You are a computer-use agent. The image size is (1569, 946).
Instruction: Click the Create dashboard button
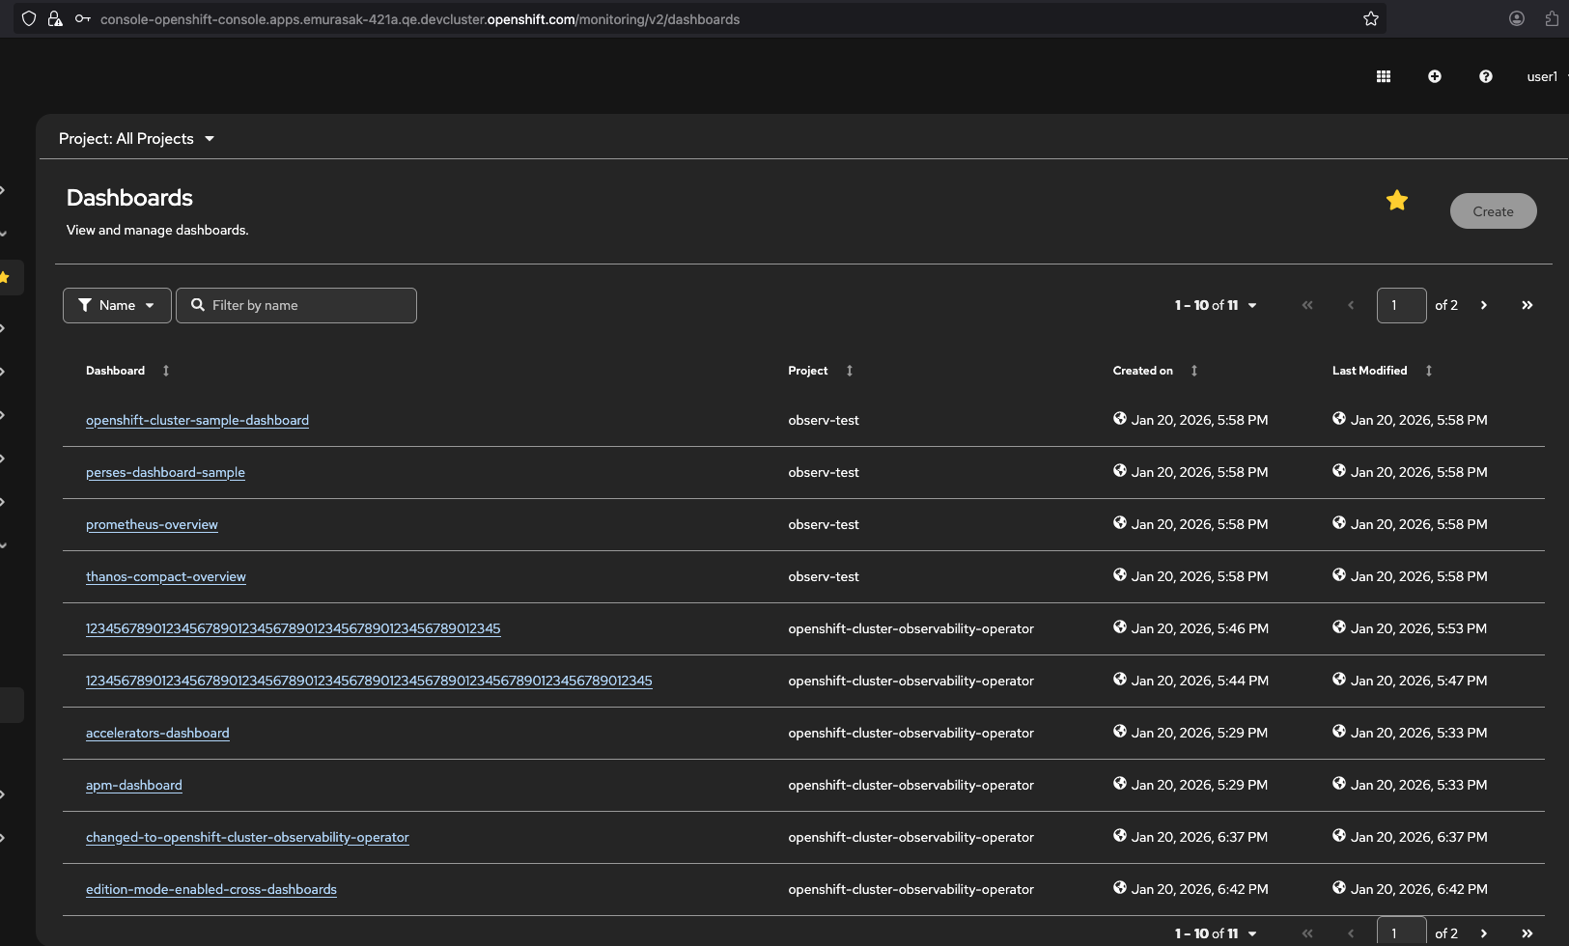[x=1493, y=211]
